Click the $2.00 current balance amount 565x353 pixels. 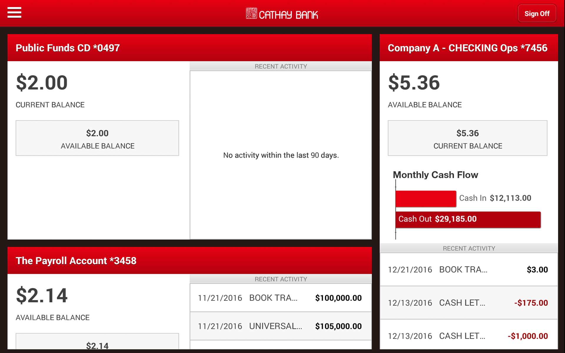point(42,83)
